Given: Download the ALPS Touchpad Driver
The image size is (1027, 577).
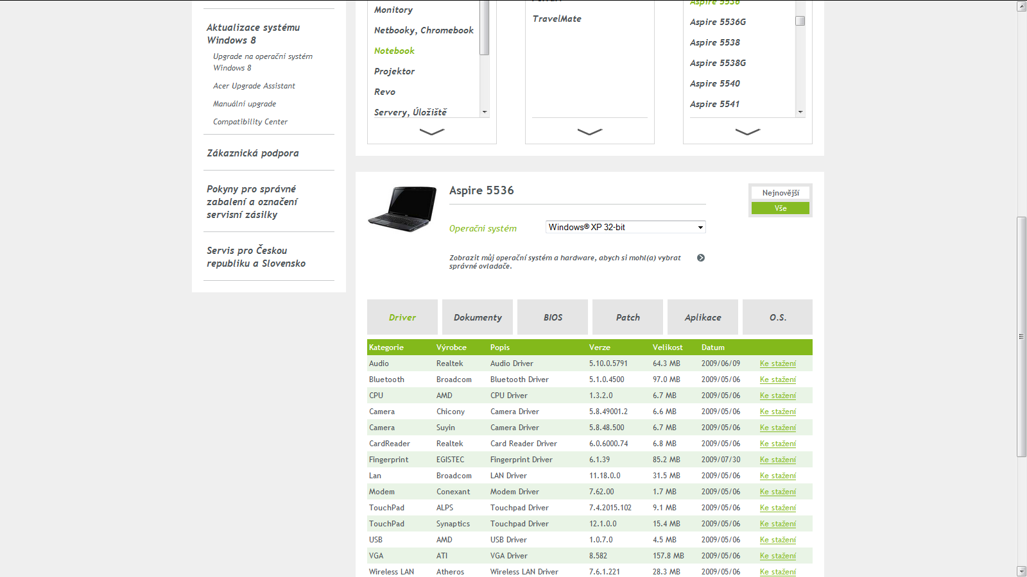Looking at the screenshot, I should pyautogui.click(x=778, y=508).
